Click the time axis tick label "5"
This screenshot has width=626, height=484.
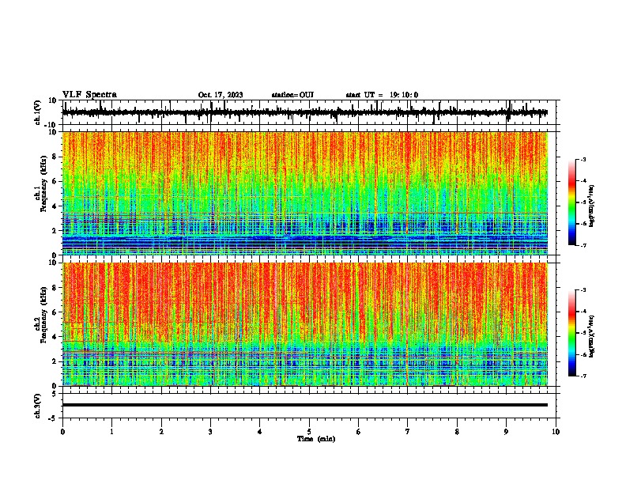[x=309, y=432]
